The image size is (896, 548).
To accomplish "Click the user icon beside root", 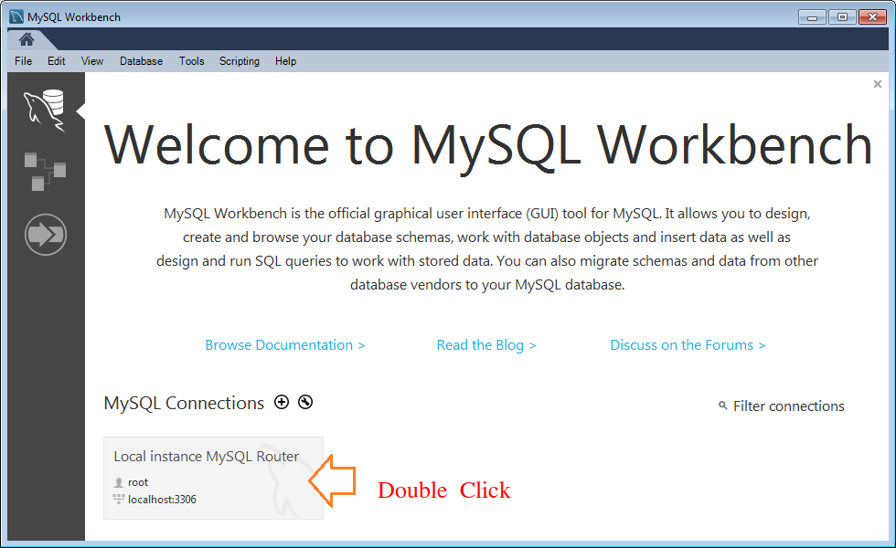I will point(119,482).
